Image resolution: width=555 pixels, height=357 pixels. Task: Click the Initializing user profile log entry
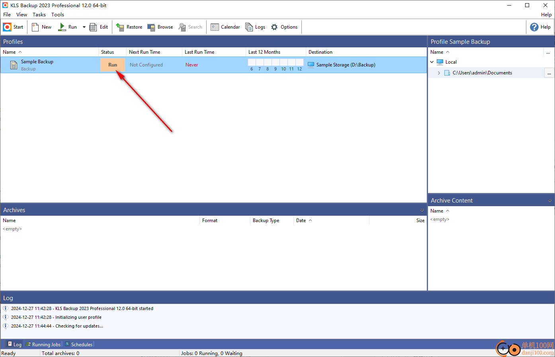coord(56,317)
